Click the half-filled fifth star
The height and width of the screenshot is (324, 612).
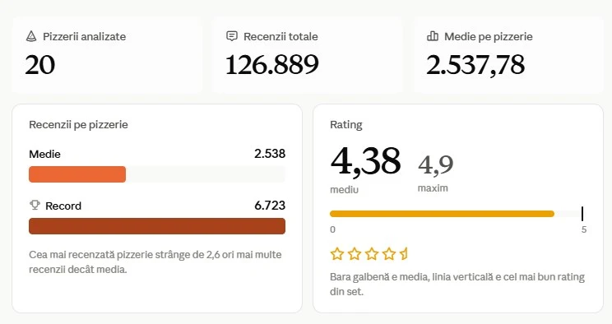404,254
